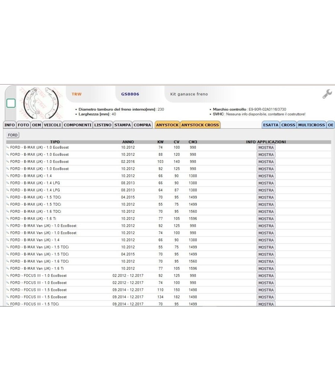Image resolution: width=335 pixels, height=391 pixels.
Task: Click the TIPO column header
Action: [55, 142]
